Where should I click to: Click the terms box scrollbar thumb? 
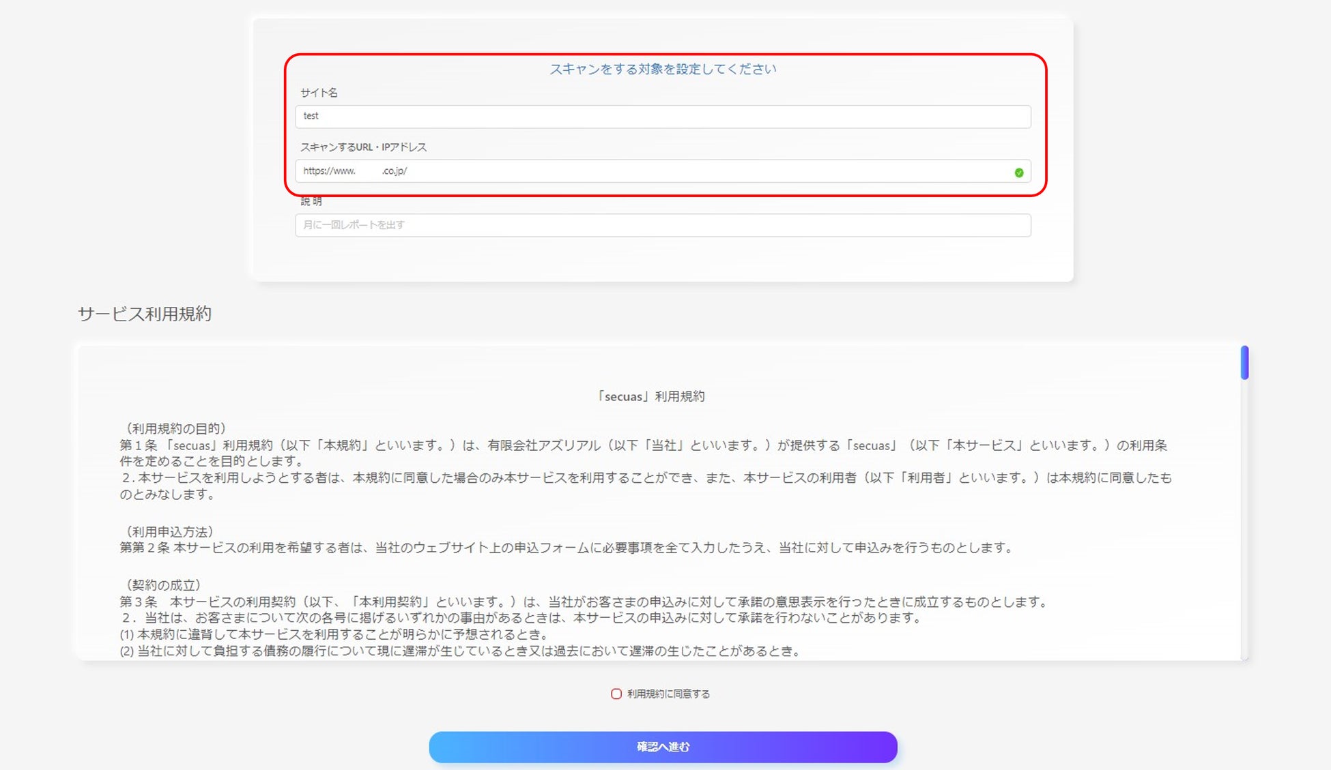point(1244,362)
